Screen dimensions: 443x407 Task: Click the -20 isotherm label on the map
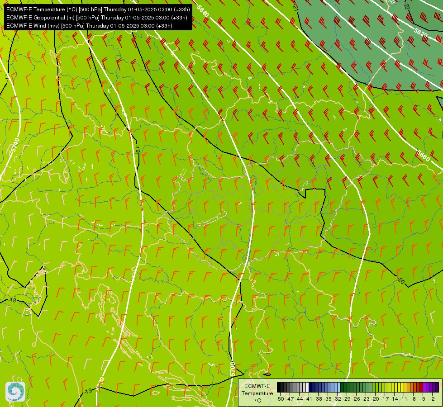pyautogui.click(x=400, y=281)
